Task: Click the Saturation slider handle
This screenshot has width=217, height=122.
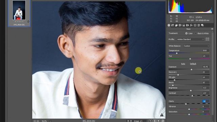Action: click(189, 115)
